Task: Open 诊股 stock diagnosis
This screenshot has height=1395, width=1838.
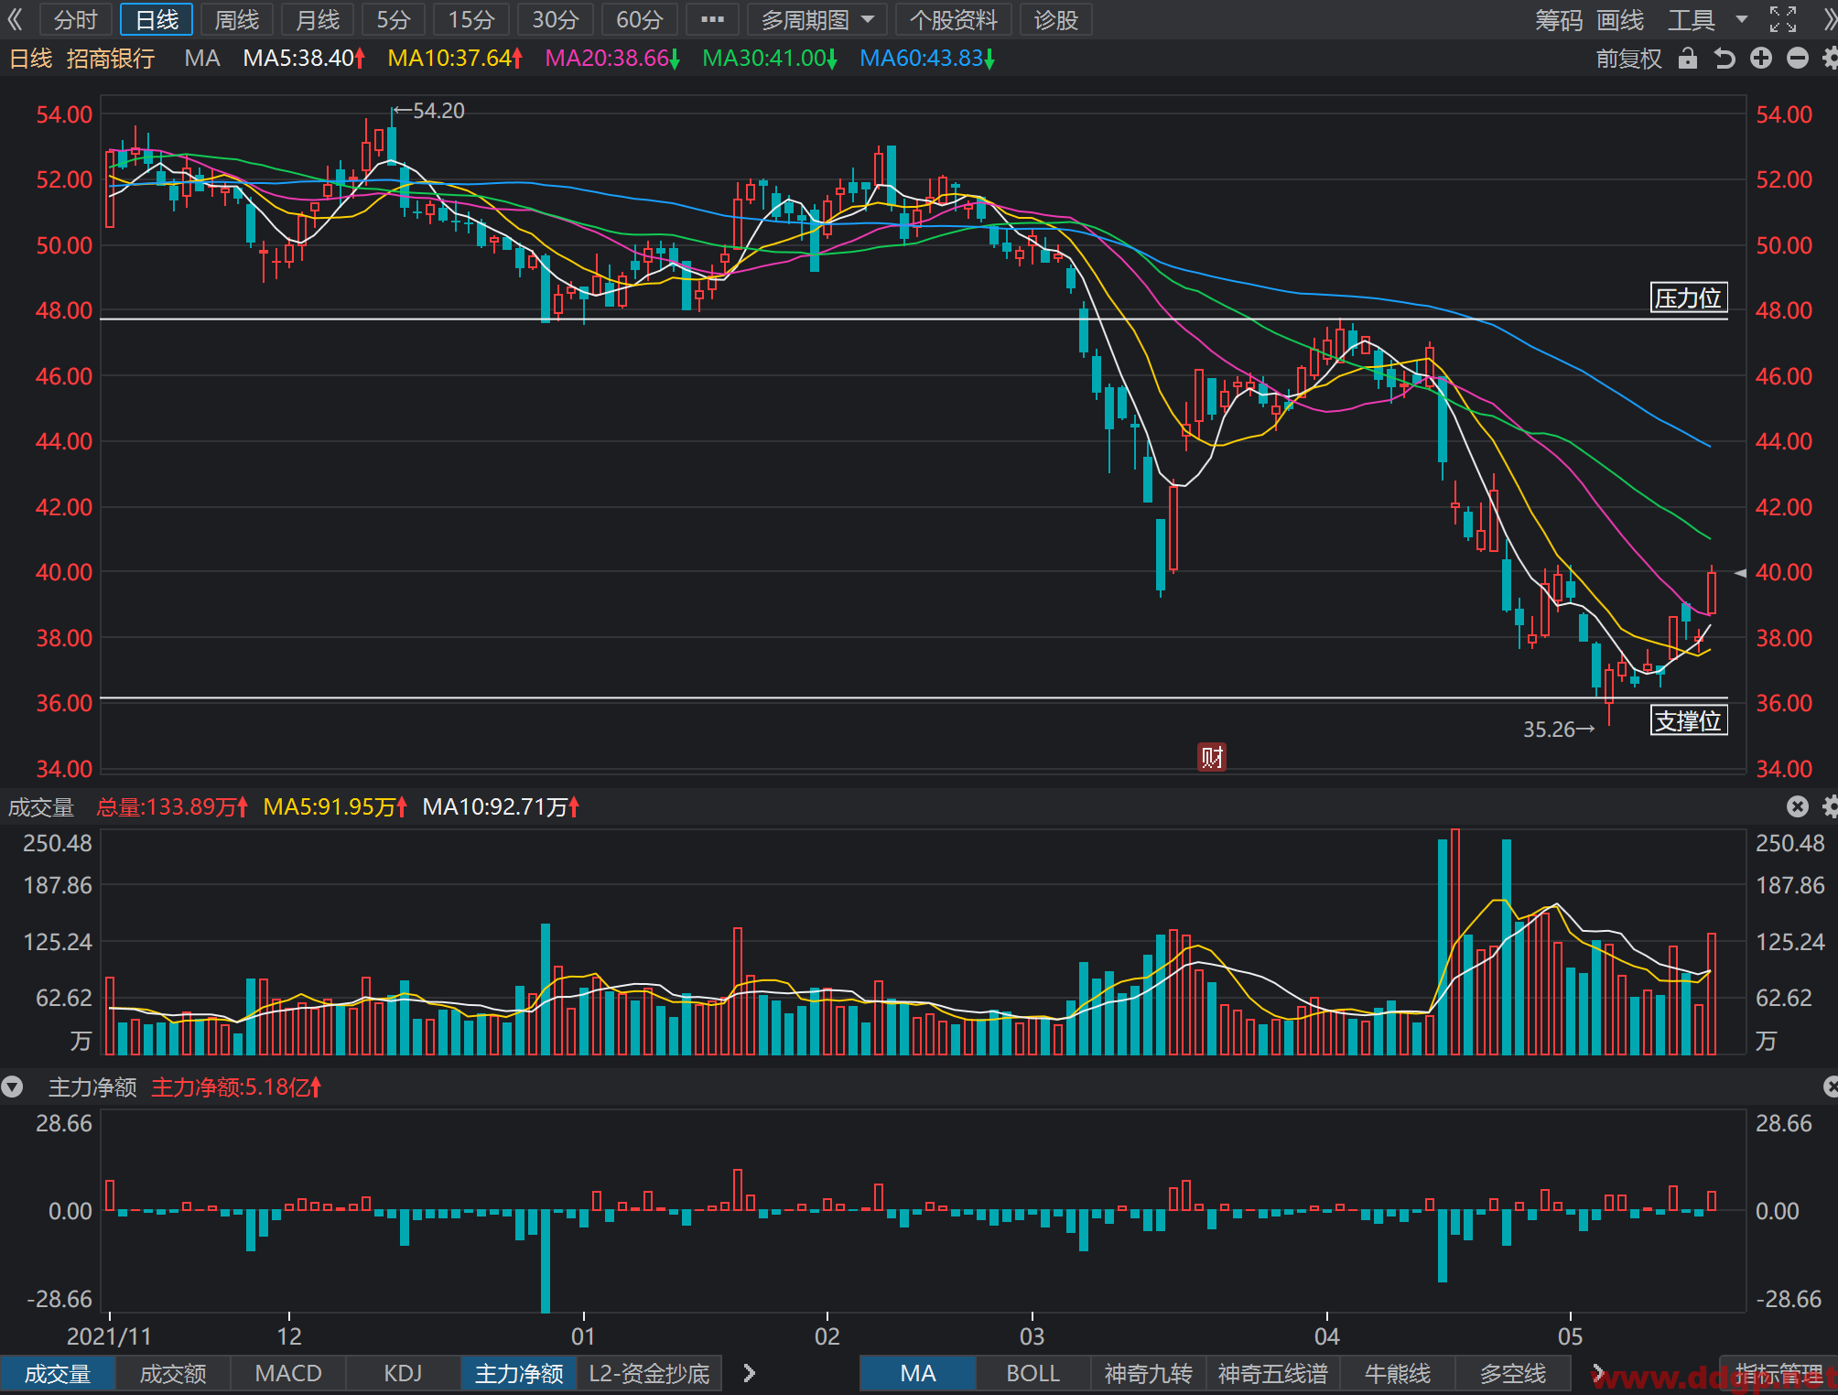Action: 1055,19
